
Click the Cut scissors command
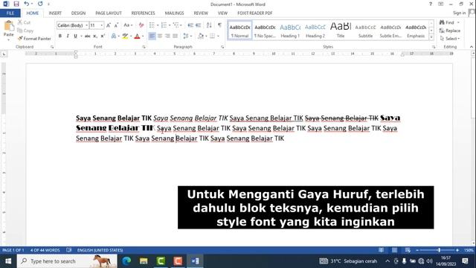pos(24,22)
